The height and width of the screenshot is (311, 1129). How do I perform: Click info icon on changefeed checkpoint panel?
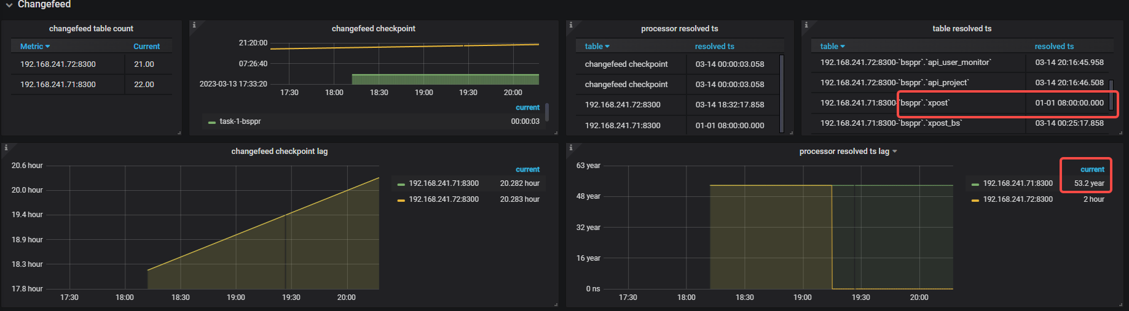point(194,25)
